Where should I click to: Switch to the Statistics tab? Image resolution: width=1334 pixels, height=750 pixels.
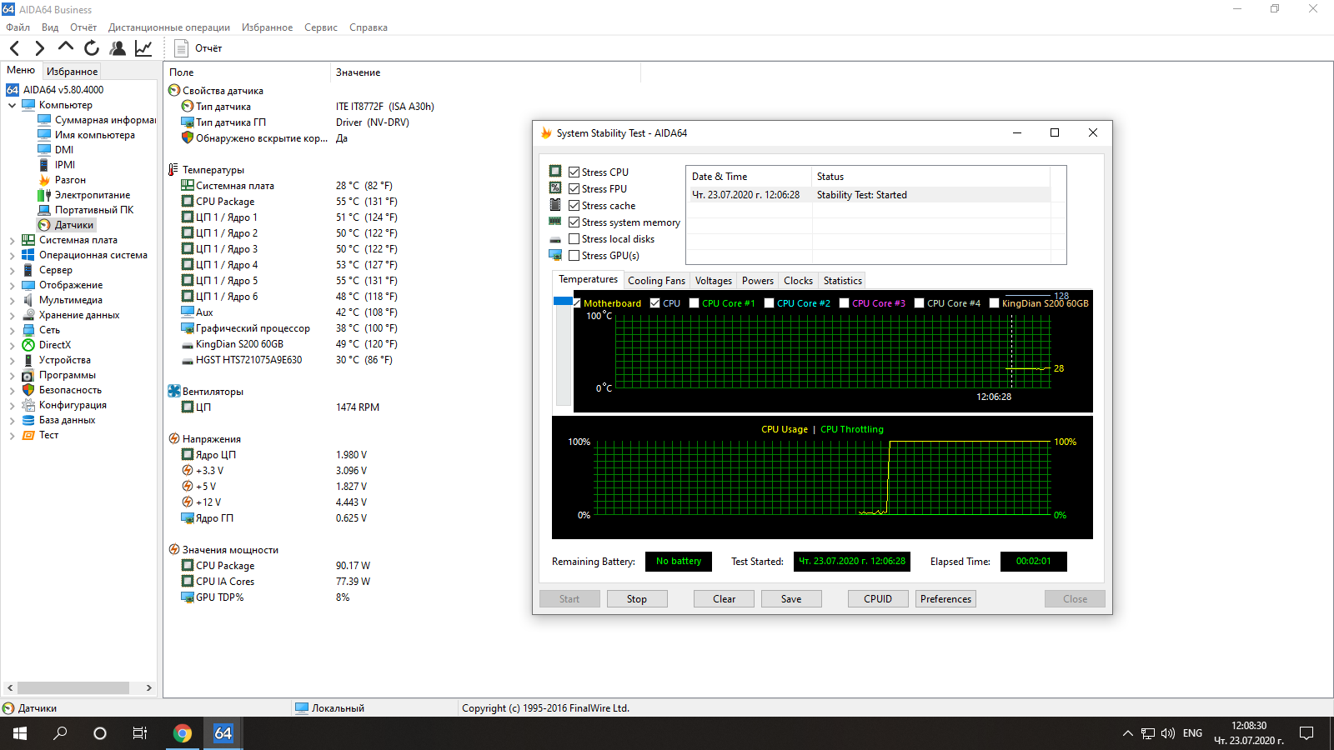843,281
